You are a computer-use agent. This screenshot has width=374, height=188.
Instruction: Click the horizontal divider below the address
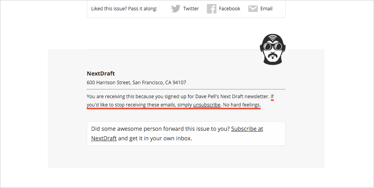point(186,89)
